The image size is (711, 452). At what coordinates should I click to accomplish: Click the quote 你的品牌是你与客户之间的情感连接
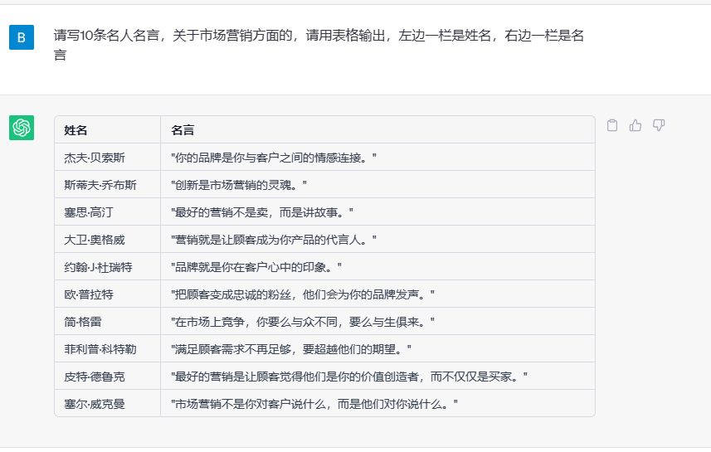(274, 158)
